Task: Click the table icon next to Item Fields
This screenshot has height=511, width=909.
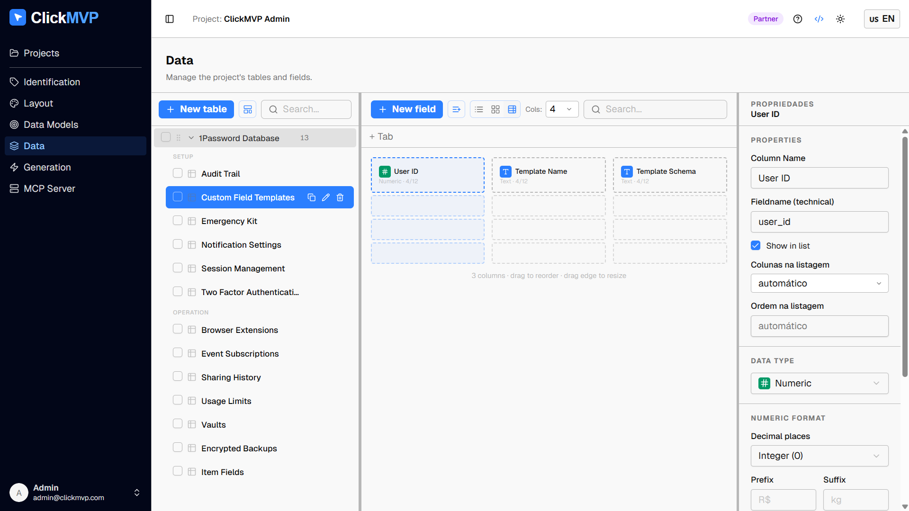Action: (x=192, y=472)
